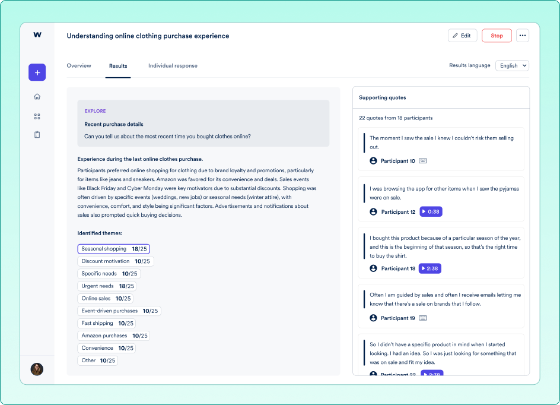Open the grid dashboard icon in sidebar
560x405 pixels.
point(37,116)
